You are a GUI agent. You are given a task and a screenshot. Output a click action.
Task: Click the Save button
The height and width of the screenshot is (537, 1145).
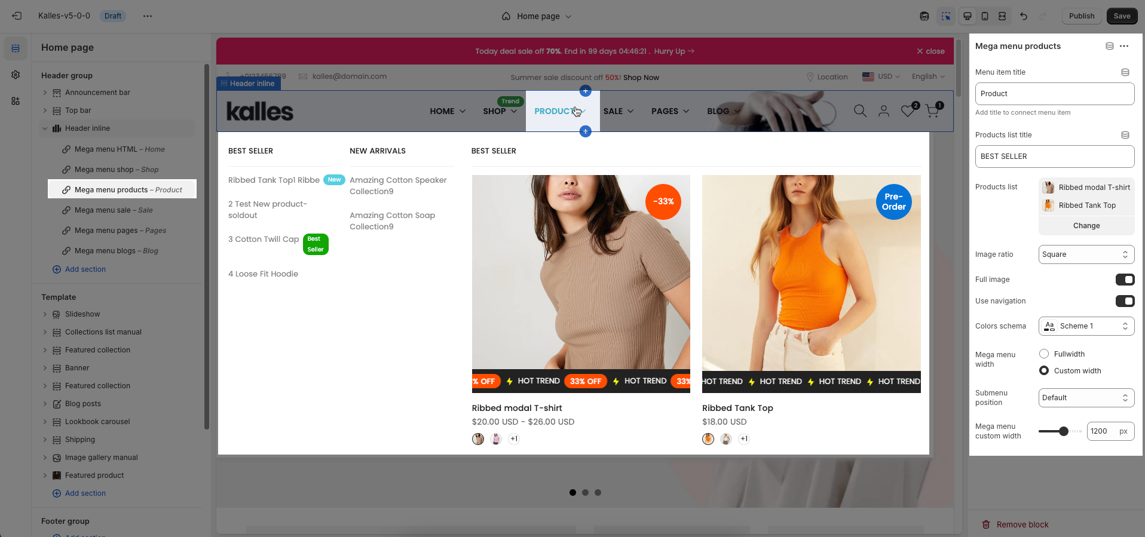[x=1122, y=16]
